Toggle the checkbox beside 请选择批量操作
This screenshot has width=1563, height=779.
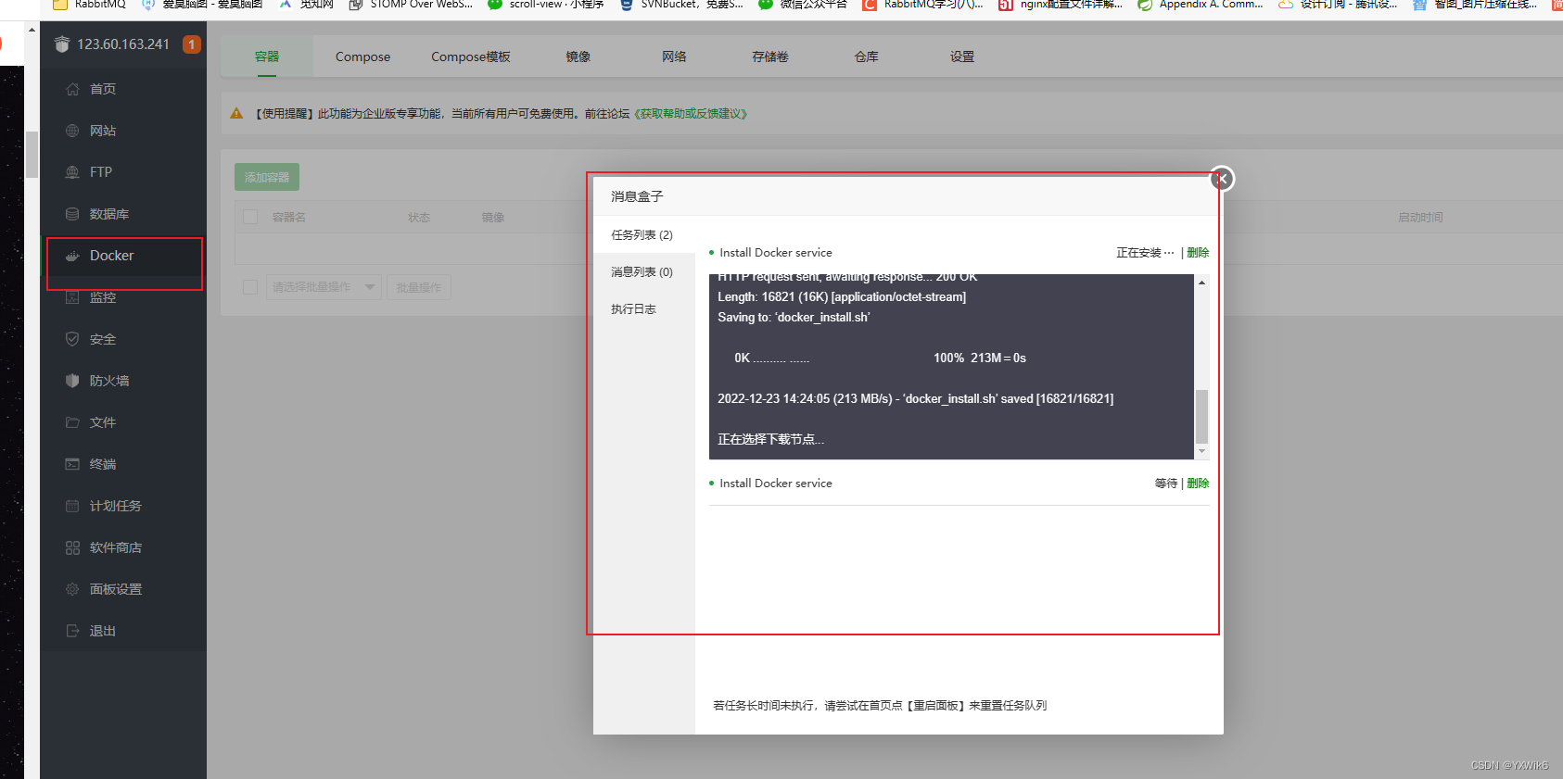[x=250, y=287]
